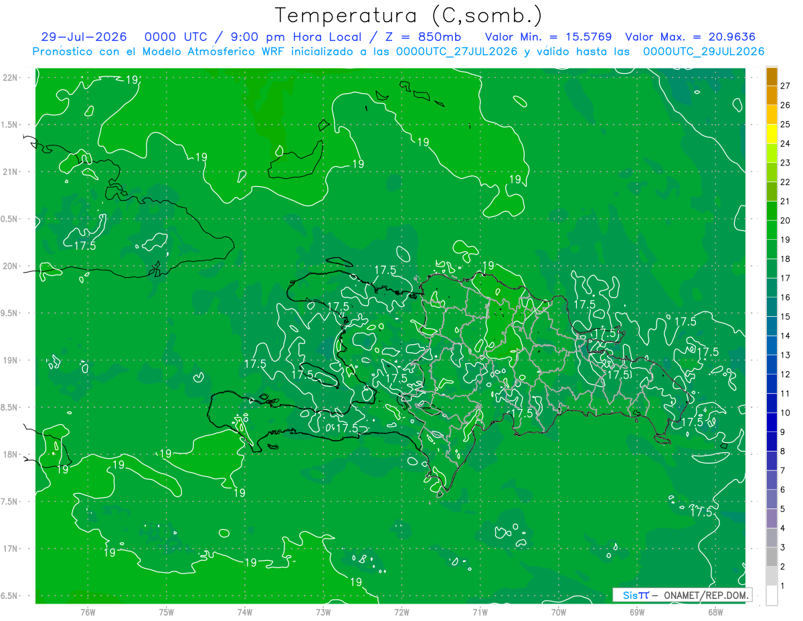Image resolution: width=803 pixels, height=621 pixels.
Task: Click the brown swatch above 27 on scale
Action: [772, 76]
